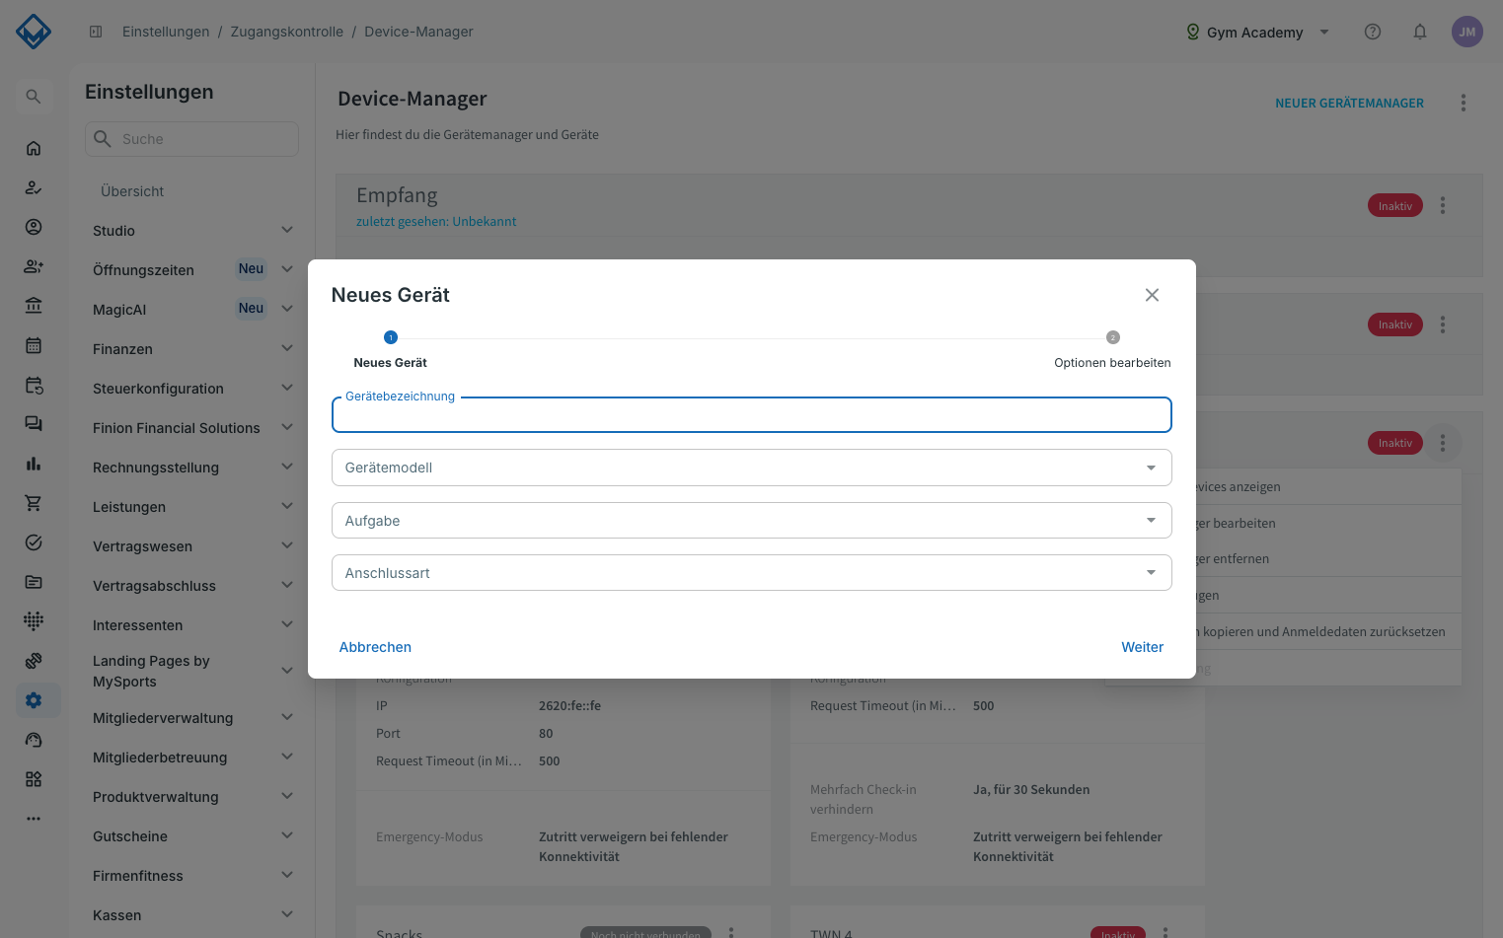Open the shopping cart icon in left rail
The width and height of the screenshot is (1503, 938).
pos(34,503)
